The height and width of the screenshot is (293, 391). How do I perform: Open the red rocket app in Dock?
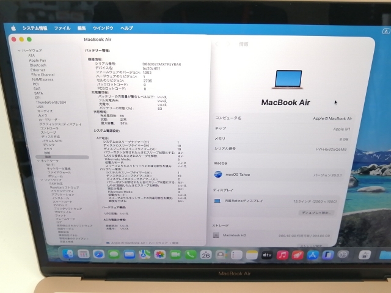(298, 255)
